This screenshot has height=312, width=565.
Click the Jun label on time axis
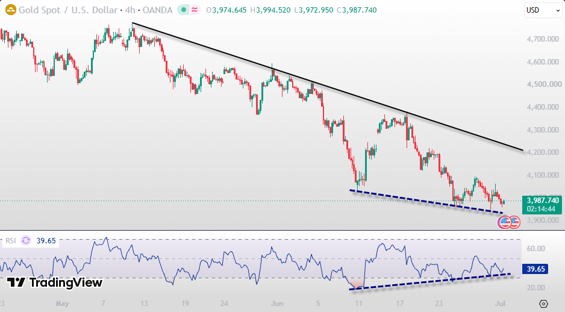tap(276, 304)
